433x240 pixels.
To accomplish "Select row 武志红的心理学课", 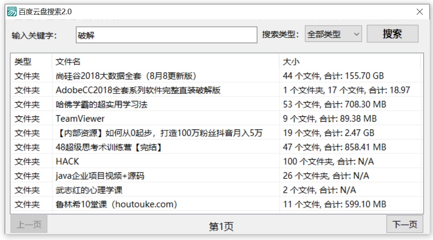I will 216,190.
